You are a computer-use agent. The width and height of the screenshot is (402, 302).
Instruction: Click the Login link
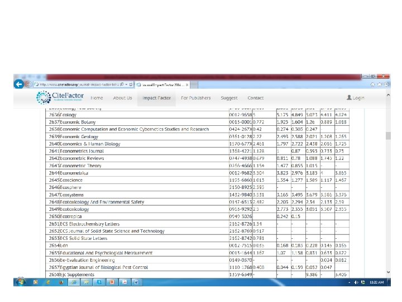pyautogui.click(x=355, y=97)
